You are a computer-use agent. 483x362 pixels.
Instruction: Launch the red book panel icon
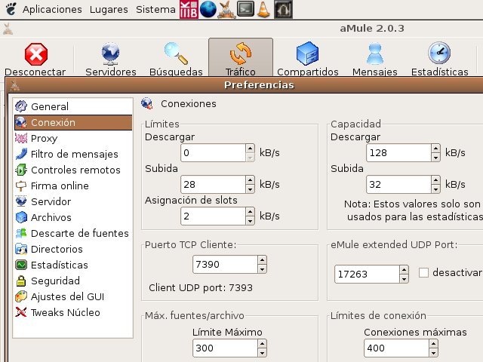189,9
